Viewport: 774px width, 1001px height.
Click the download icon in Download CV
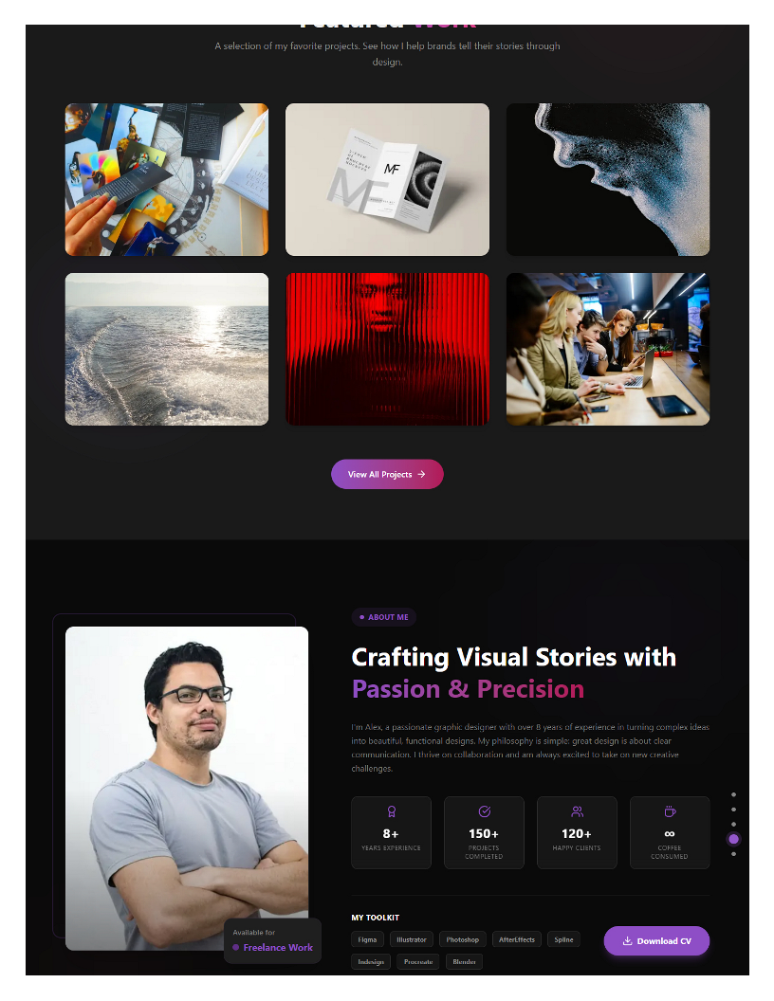point(627,941)
